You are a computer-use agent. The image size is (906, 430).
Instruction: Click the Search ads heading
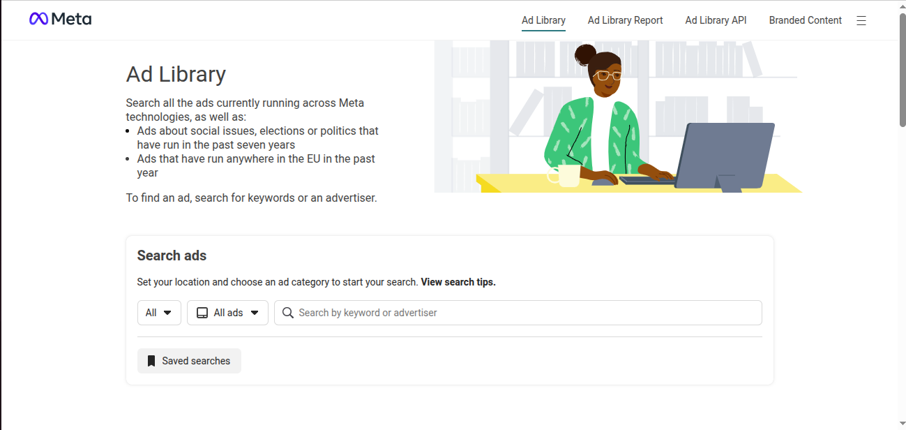pos(172,255)
